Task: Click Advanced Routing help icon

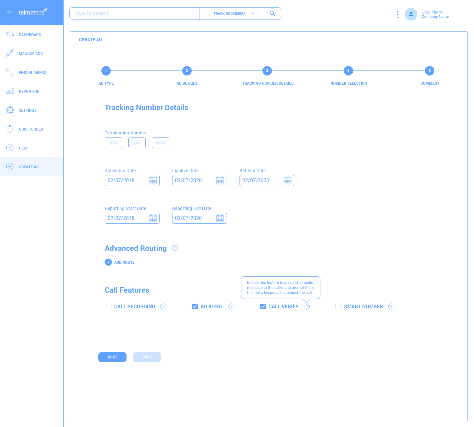Action: point(175,248)
